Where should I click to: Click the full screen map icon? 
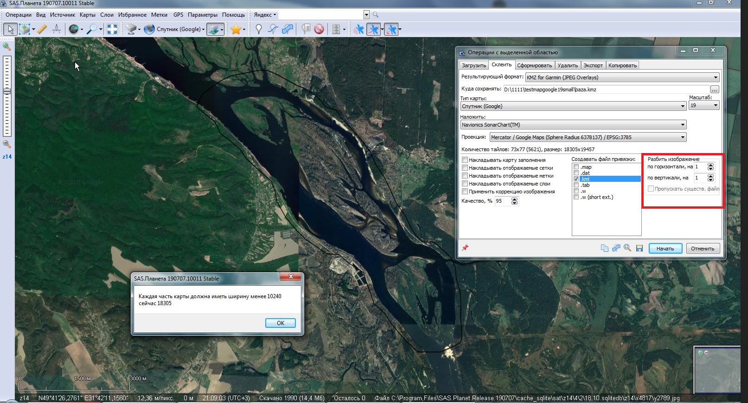(x=112, y=29)
